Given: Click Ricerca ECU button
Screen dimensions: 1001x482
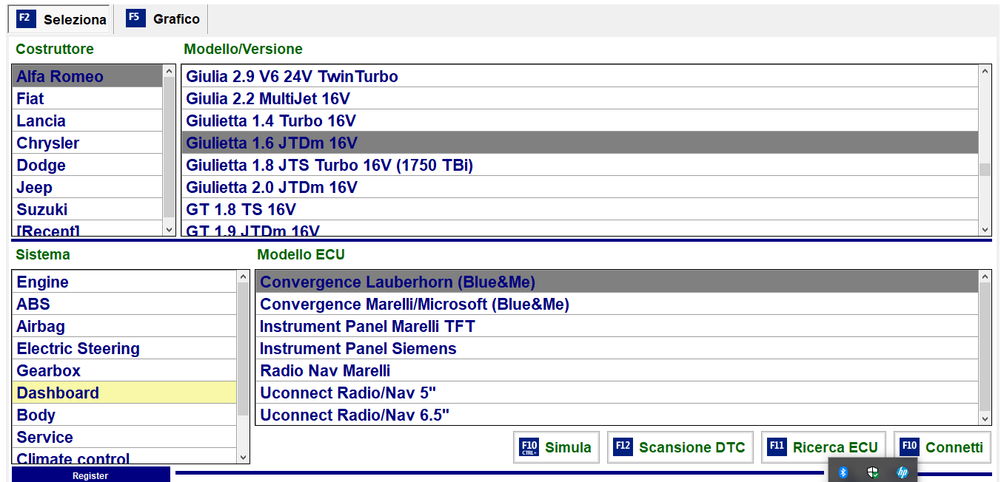Looking at the screenshot, I should pos(823,447).
